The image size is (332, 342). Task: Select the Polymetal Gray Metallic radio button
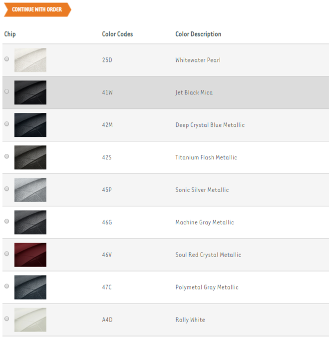click(6, 286)
